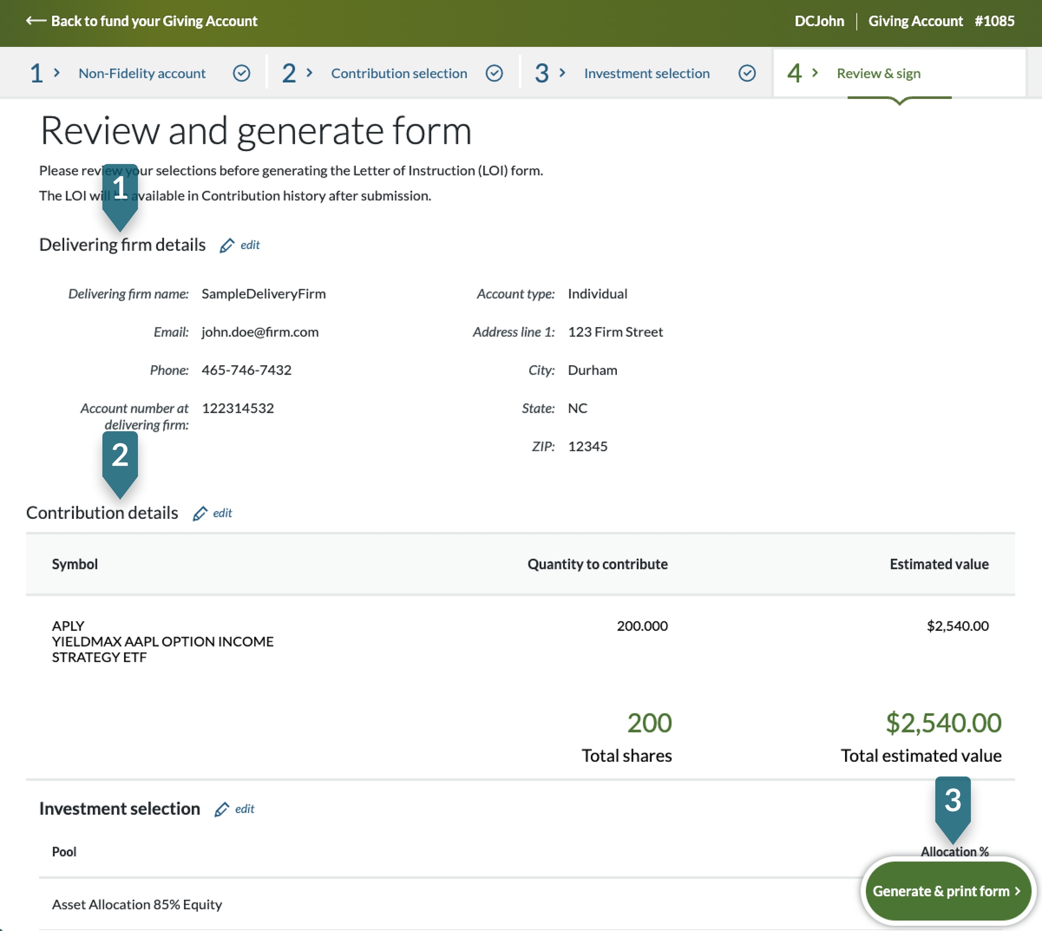This screenshot has width=1042, height=931.
Task: Click $2,540.00 in APLY row
Action: 958,626
